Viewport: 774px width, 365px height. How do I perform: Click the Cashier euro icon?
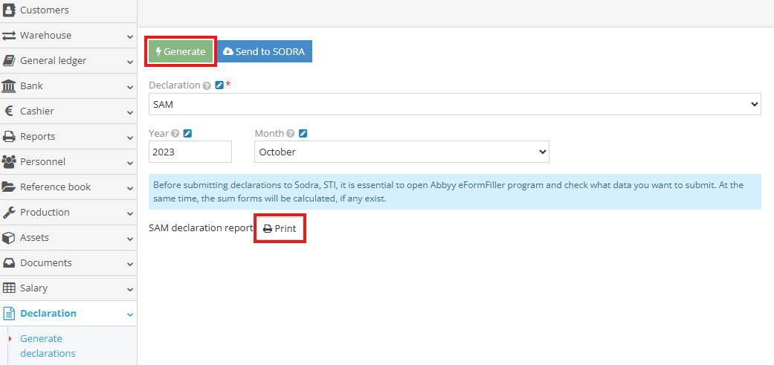[9, 111]
